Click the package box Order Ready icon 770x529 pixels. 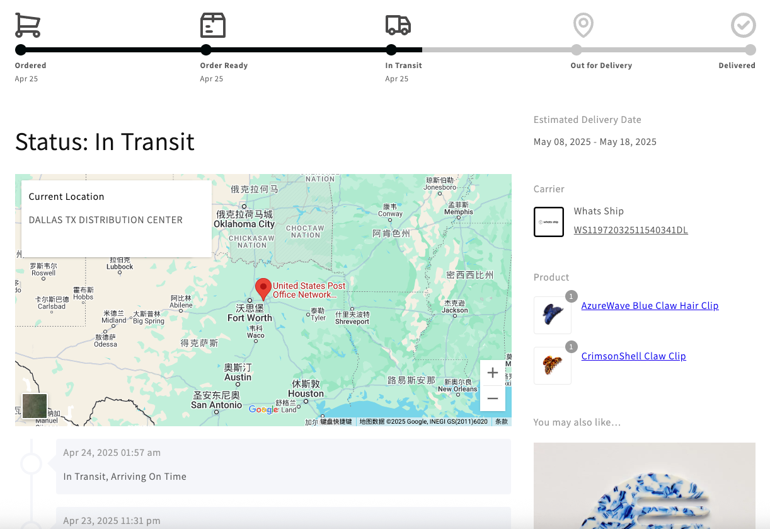213,25
